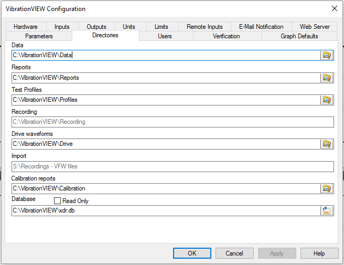Select the Remote Inputs tab
This screenshot has height=265, width=344.
[205, 27]
